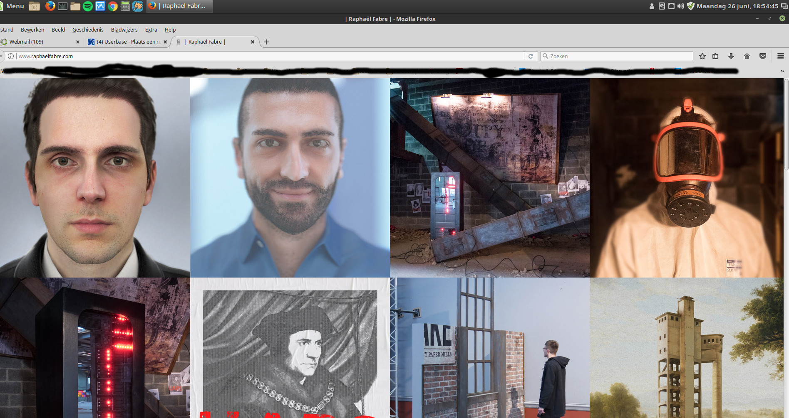Launch Google Chrome from the panel
This screenshot has height=418, width=789.
pos(112,6)
